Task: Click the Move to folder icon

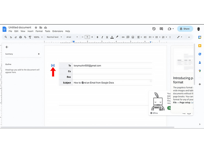Action: coord(41,28)
